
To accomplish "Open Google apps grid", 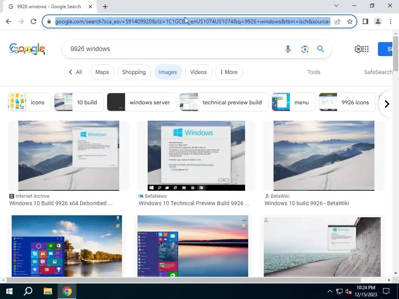I will click(365, 49).
